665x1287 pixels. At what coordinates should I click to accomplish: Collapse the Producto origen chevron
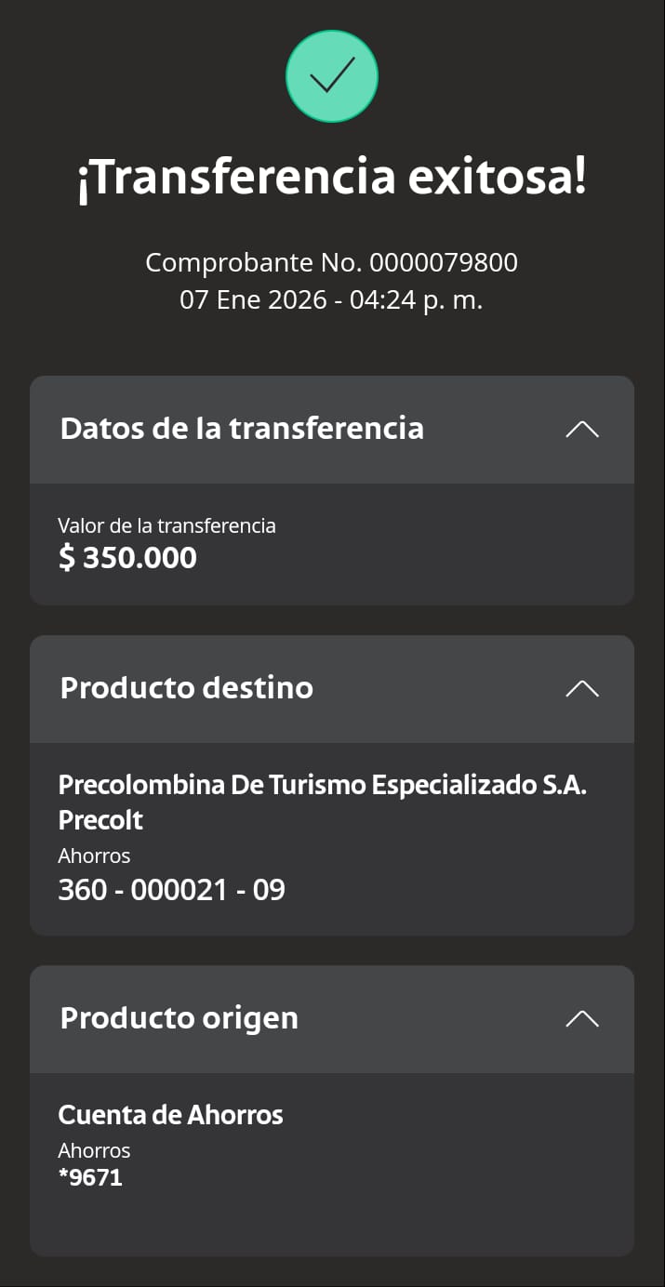click(582, 1018)
